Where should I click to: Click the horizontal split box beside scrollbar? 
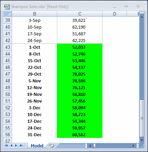[x=138, y=146]
